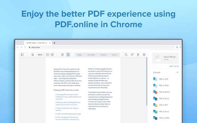Open the page layout document icon
This screenshot has width=197, height=123.
coord(33,55)
